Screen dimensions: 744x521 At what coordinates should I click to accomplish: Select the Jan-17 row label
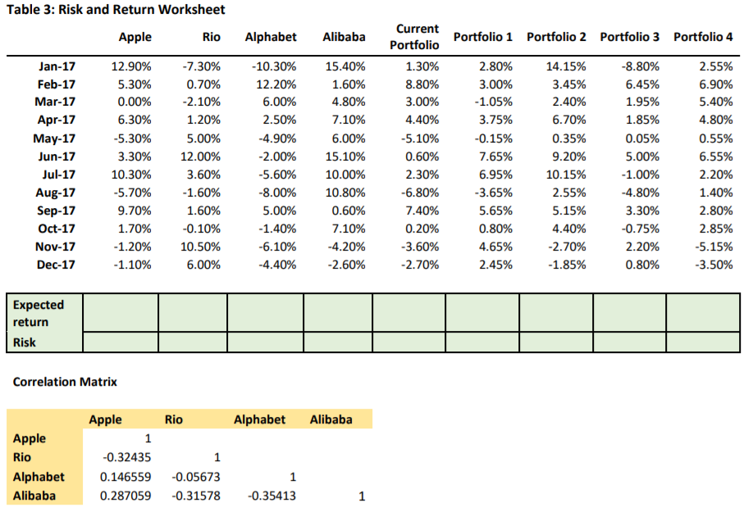[x=57, y=66]
